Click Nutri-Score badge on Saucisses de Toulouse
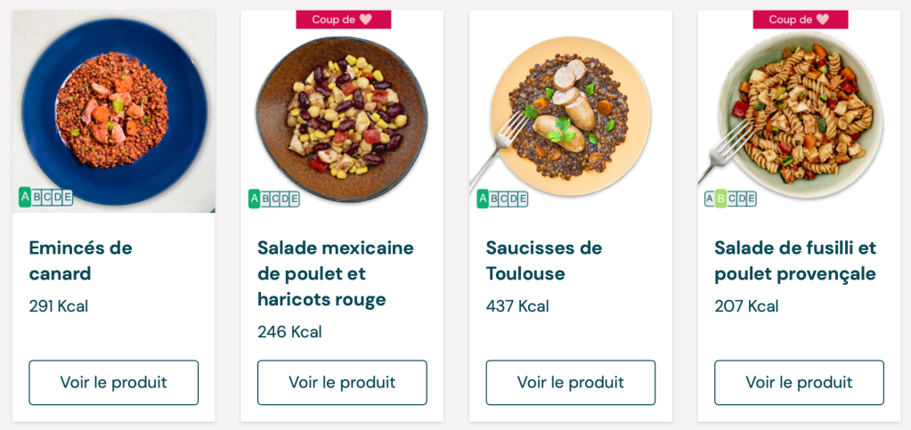The width and height of the screenshot is (911, 430). point(502,199)
